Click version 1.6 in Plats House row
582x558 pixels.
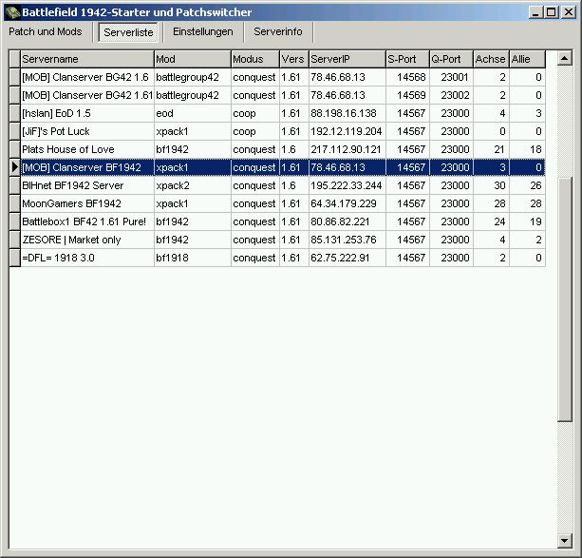294,149
